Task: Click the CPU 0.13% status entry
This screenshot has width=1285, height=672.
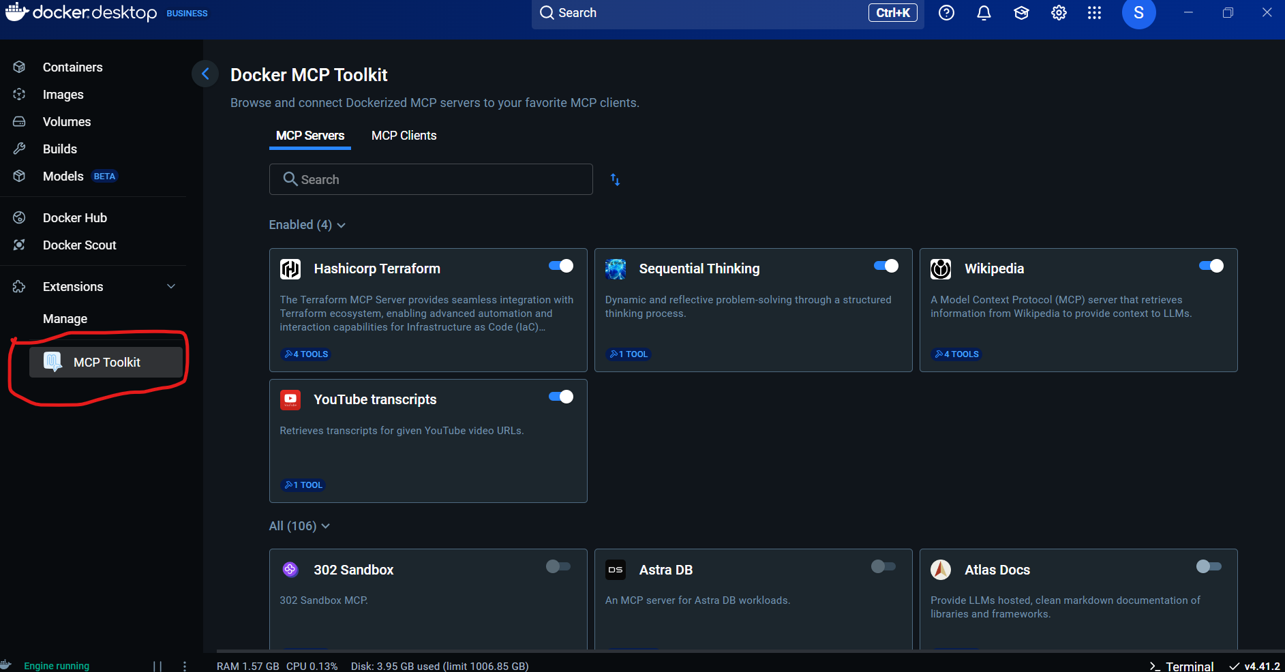Action: 312,666
